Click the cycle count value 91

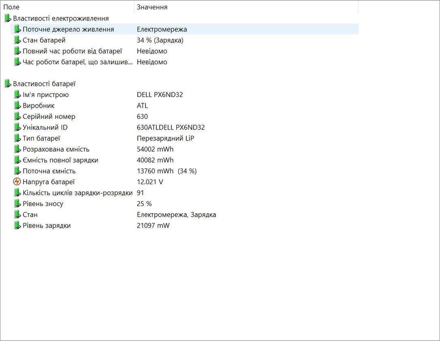(x=140, y=193)
